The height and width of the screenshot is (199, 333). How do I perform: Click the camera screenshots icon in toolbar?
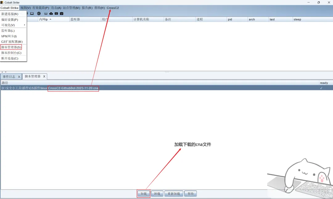62,14
